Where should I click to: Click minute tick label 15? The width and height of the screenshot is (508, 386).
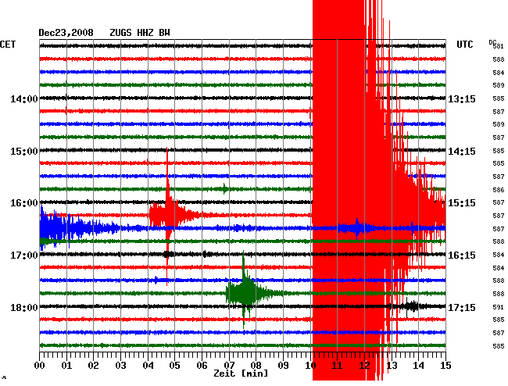click(x=445, y=366)
